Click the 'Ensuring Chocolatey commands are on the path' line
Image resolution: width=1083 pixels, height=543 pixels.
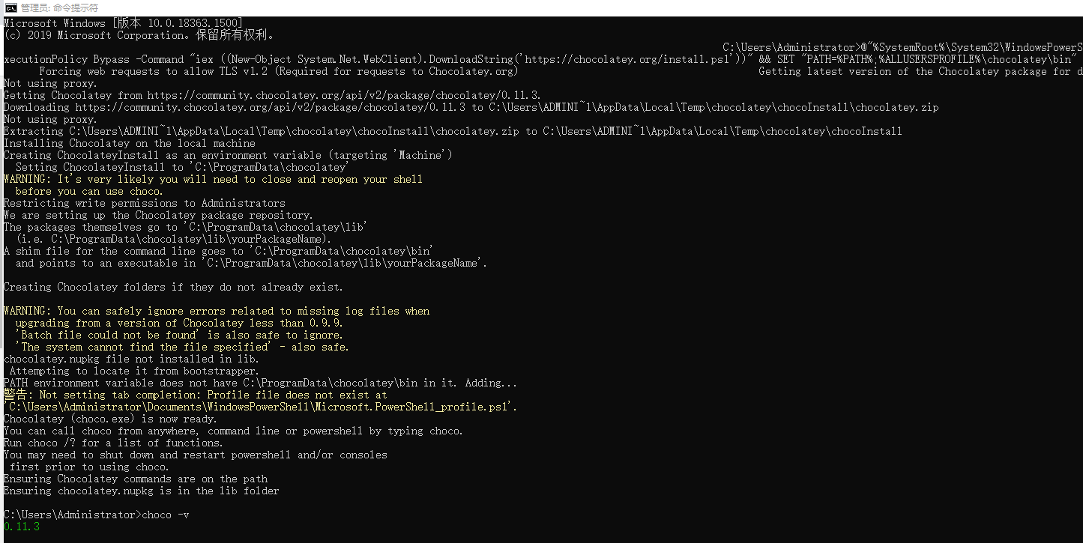click(x=135, y=479)
